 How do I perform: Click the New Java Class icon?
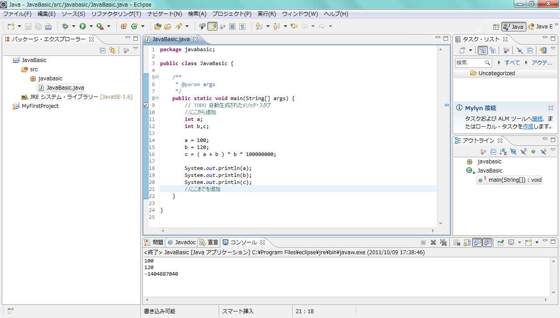[134, 26]
